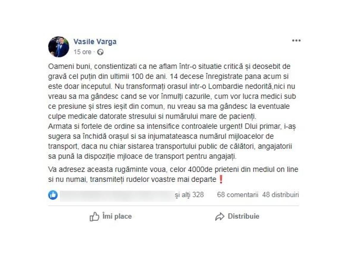Share the post via the "Distribuie" label

coord(243,217)
